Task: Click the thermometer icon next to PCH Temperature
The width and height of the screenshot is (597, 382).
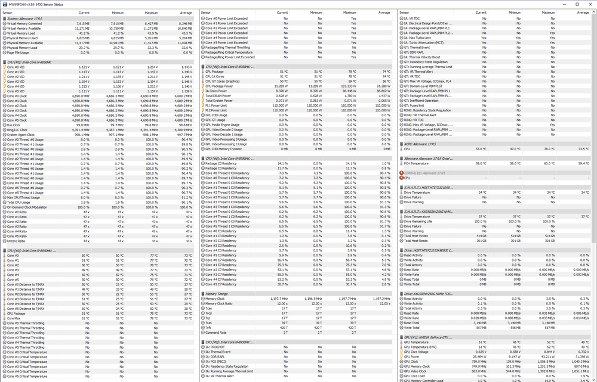Action: 402,162
